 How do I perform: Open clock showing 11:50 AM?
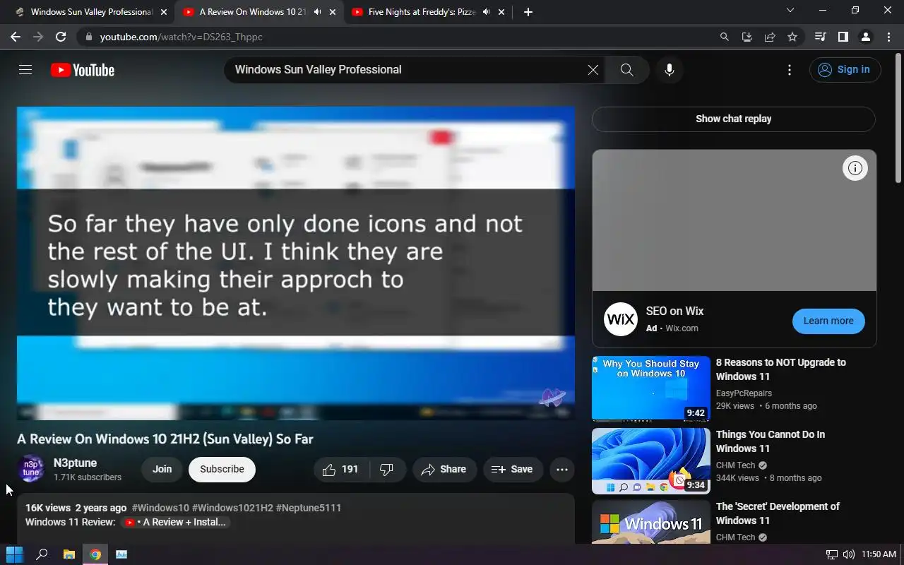click(x=879, y=554)
